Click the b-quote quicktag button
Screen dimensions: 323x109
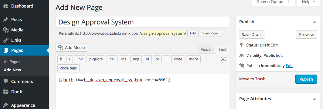(x=96, y=59)
